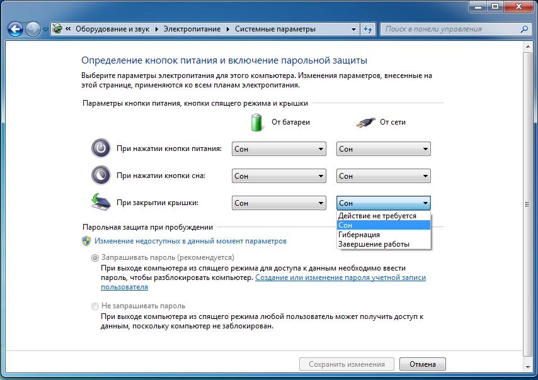The image size is (538, 380).
Task: Click the laptop lid closing icon
Action: pyautogui.click(x=100, y=202)
